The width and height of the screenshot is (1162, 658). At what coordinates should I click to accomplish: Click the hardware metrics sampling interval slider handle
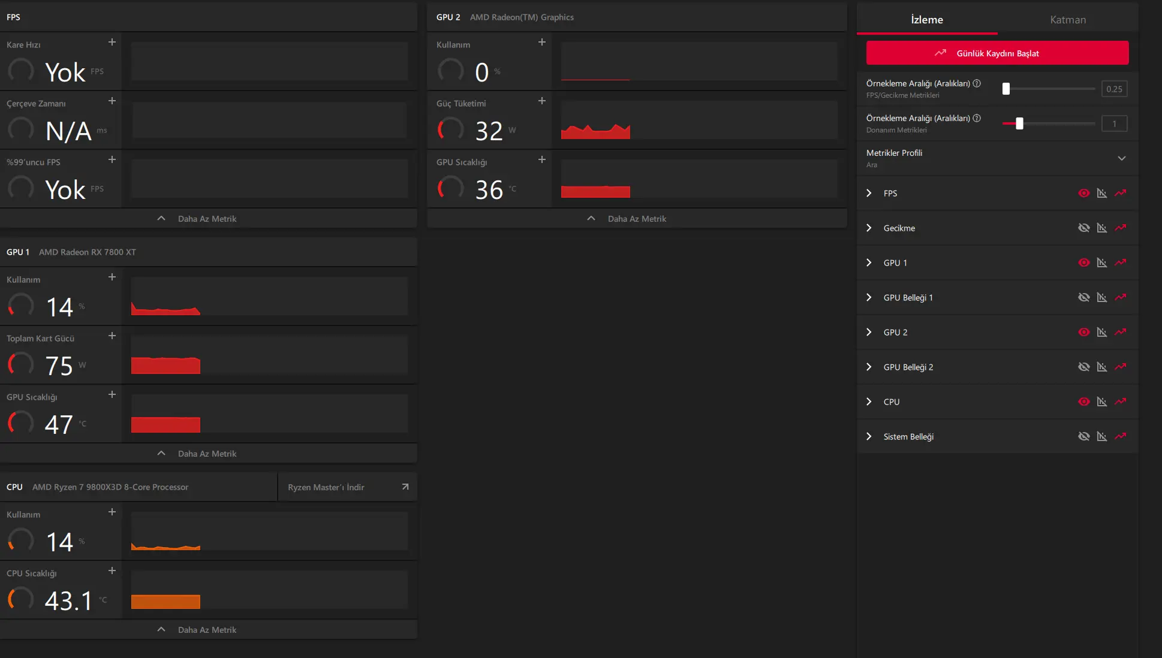pos(1019,123)
